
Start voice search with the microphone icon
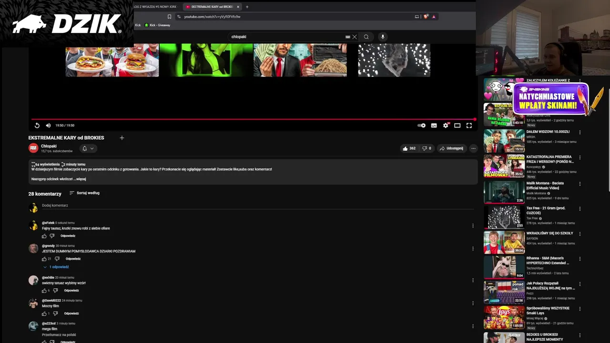pyautogui.click(x=382, y=37)
